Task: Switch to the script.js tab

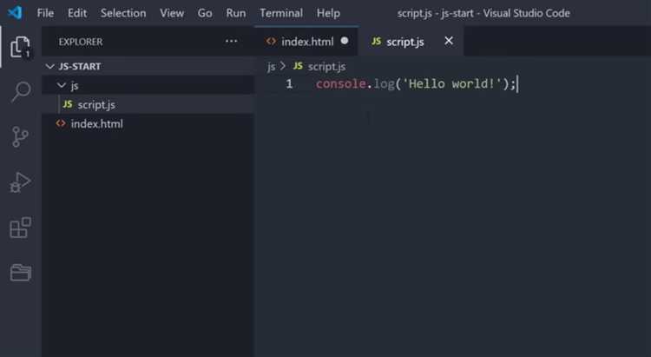Action: click(411, 41)
